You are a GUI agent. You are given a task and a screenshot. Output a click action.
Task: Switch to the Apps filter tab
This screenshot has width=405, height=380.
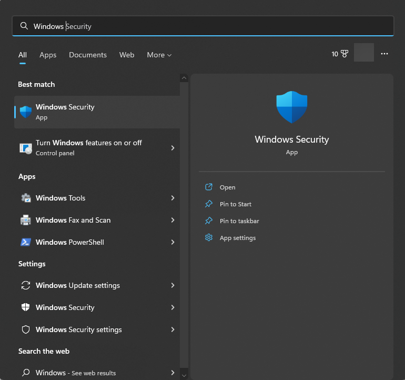[48, 55]
